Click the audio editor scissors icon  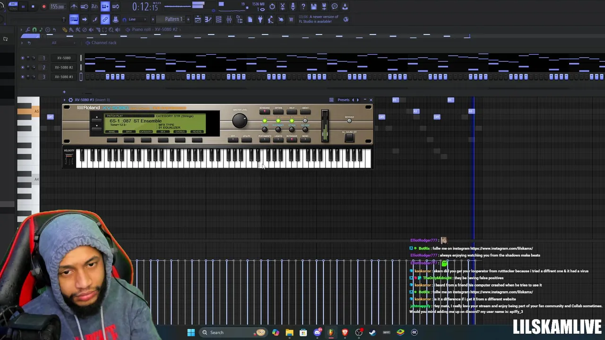[283, 7]
